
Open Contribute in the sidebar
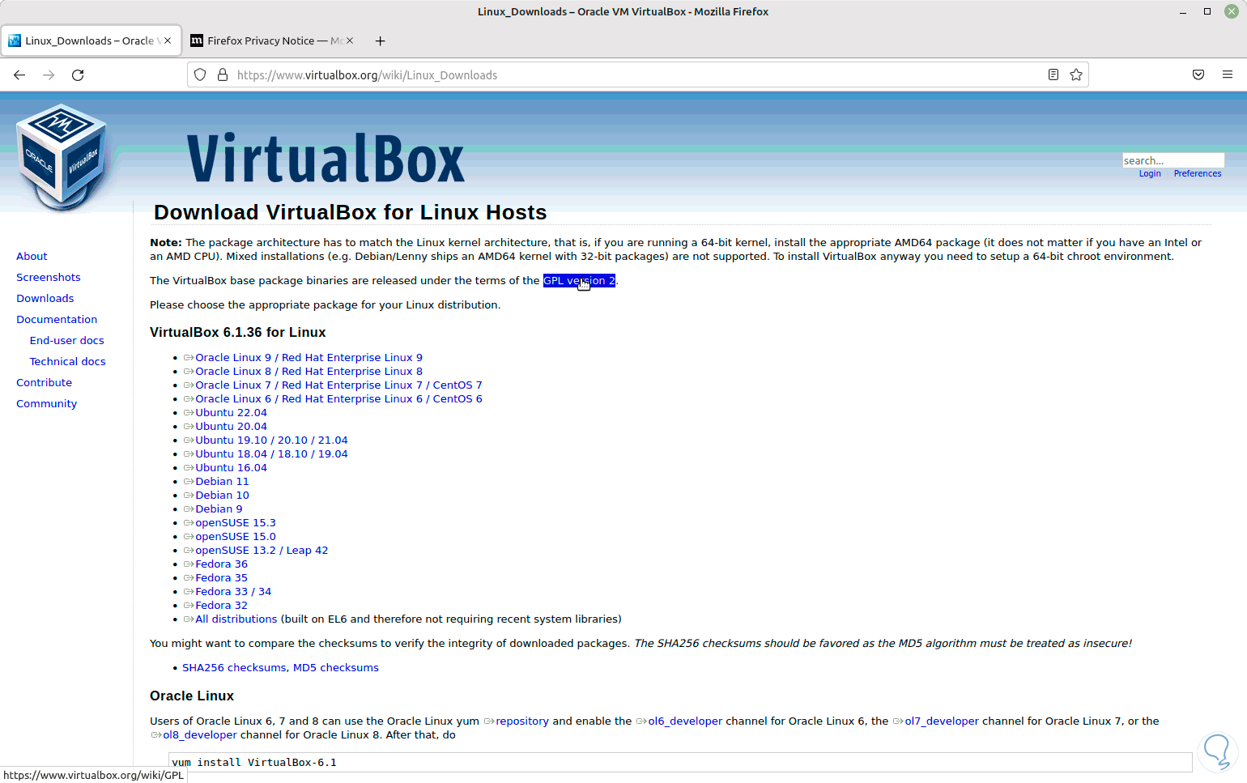(45, 383)
